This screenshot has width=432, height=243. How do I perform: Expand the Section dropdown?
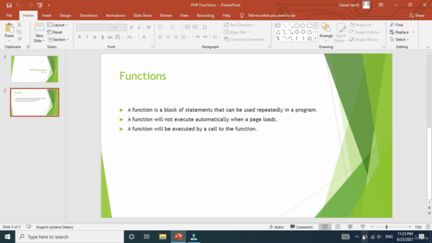(58, 39)
